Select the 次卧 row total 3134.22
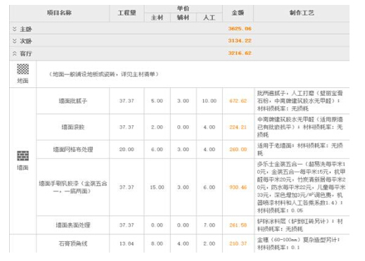The width and height of the screenshot is (365, 261). [240, 41]
